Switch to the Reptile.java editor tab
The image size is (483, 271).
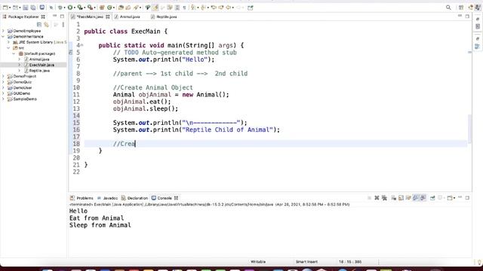coord(164,17)
